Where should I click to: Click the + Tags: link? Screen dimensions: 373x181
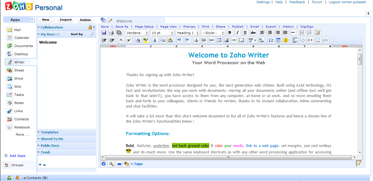point(137,164)
